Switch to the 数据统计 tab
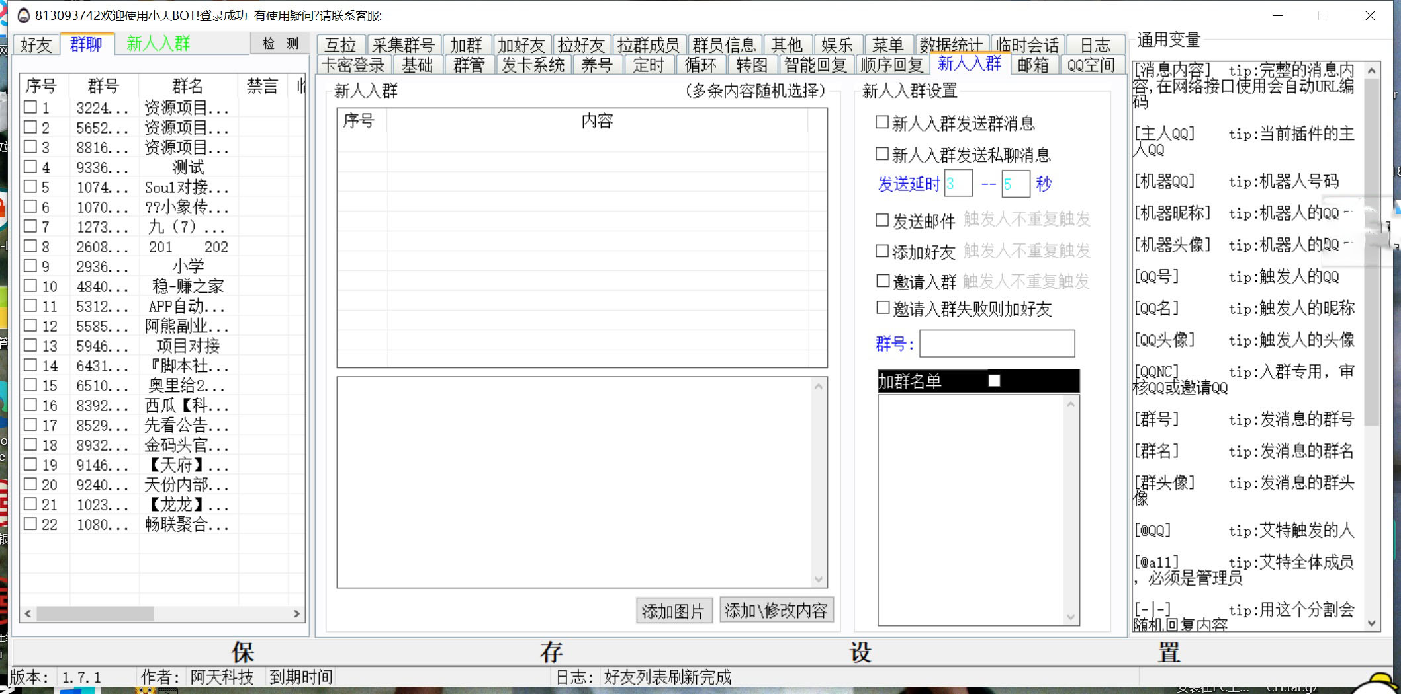The width and height of the screenshot is (1401, 694). point(953,44)
